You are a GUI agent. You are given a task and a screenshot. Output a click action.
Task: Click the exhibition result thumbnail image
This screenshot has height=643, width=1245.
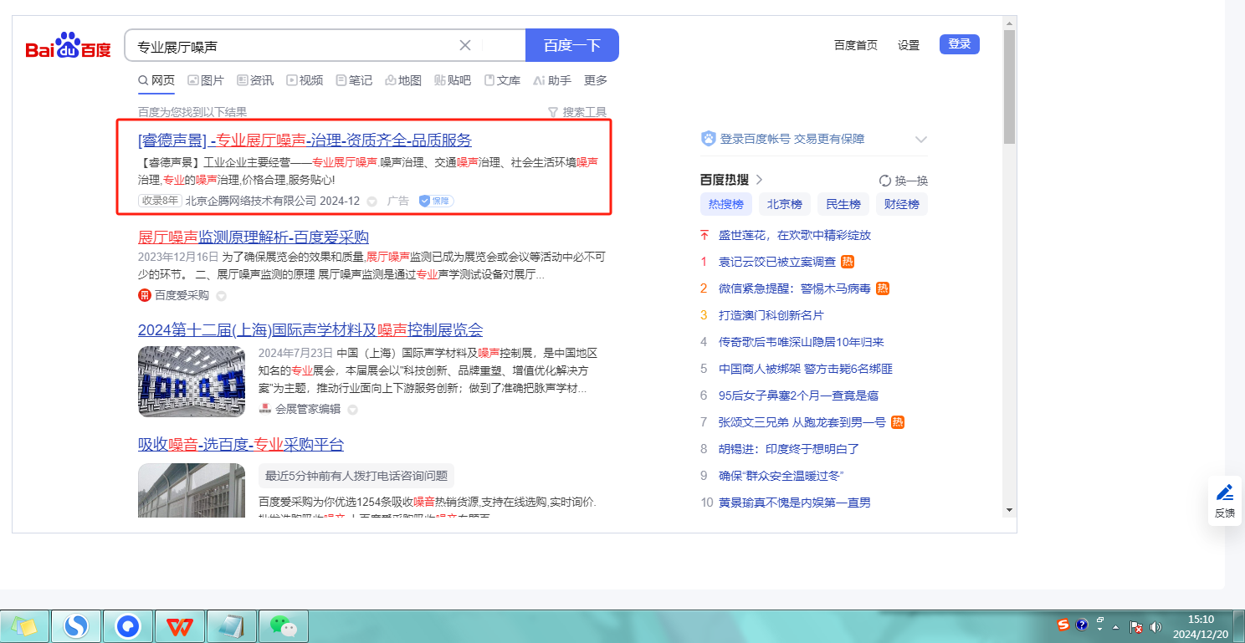click(192, 381)
